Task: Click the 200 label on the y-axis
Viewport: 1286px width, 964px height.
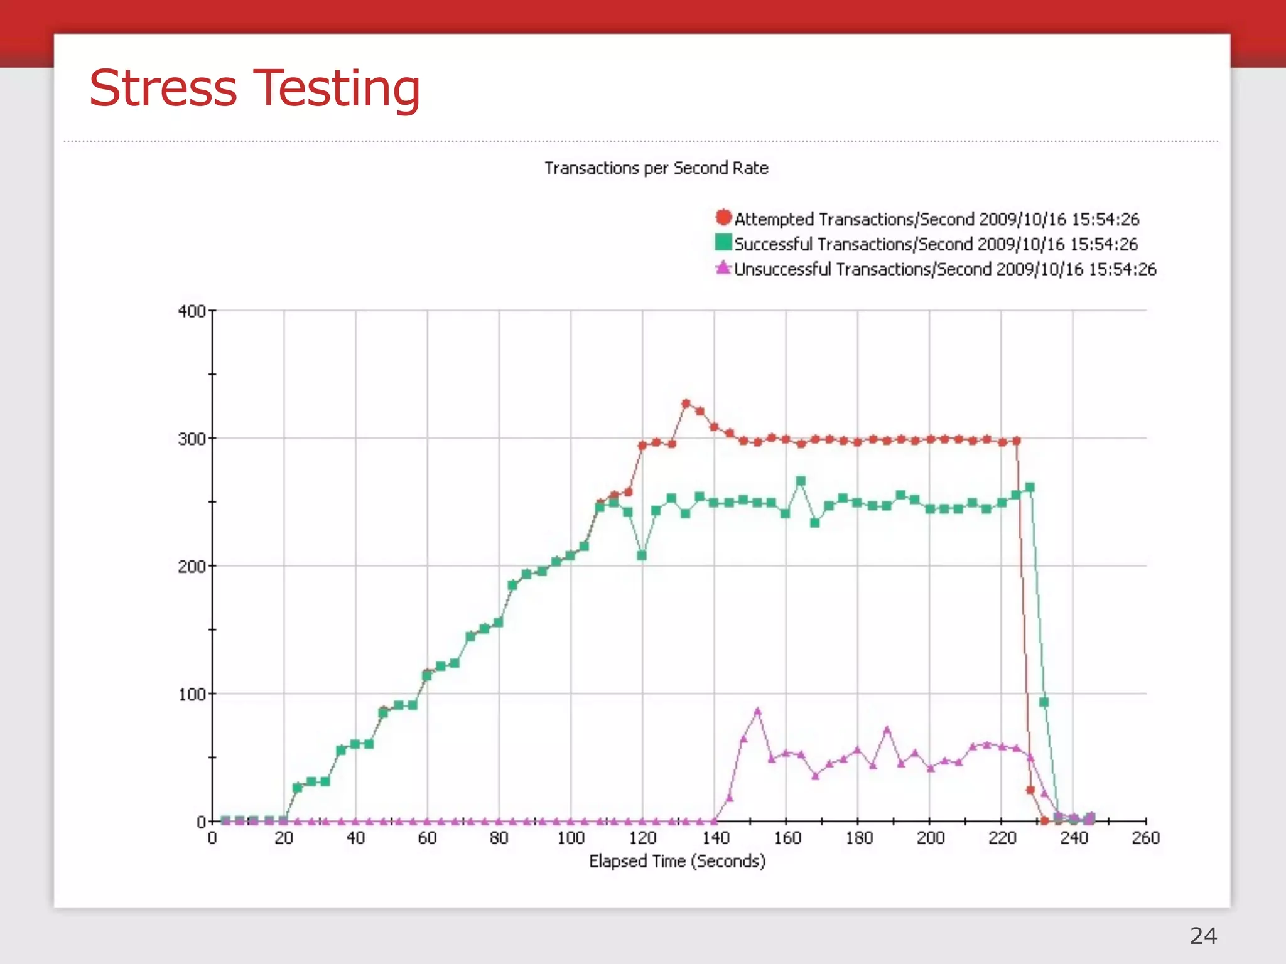Action: pos(191,567)
